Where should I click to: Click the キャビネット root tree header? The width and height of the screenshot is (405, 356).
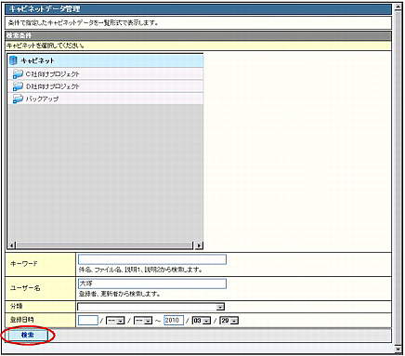coord(105,60)
